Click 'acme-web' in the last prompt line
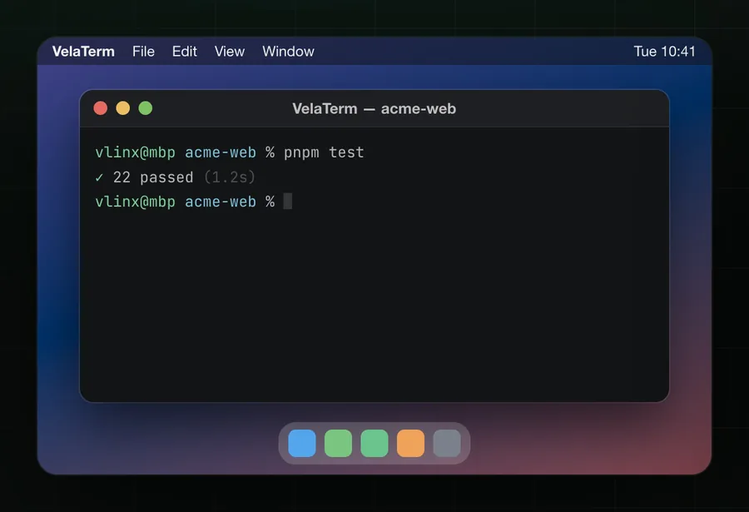749x512 pixels. point(221,201)
